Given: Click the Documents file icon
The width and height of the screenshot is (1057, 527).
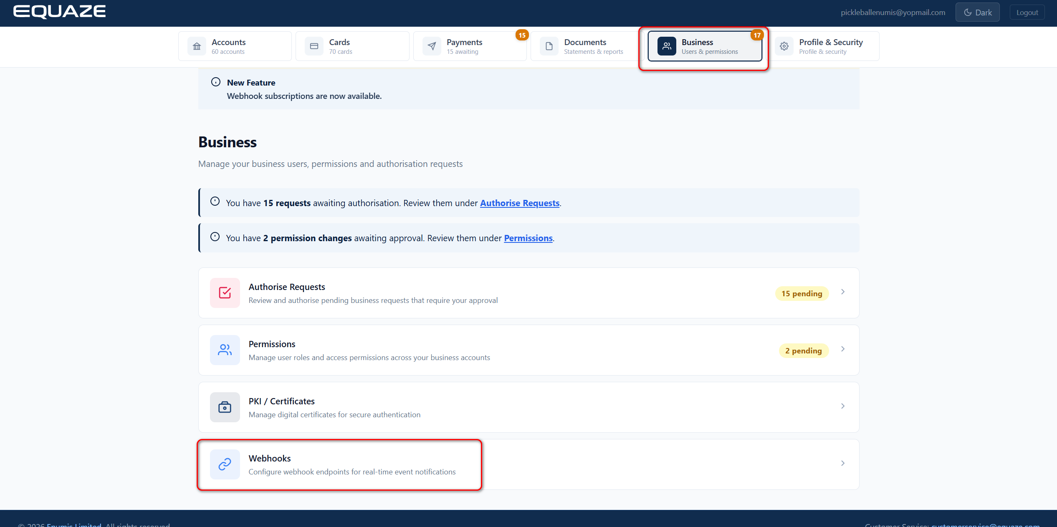Looking at the screenshot, I should tap(549, 46).
